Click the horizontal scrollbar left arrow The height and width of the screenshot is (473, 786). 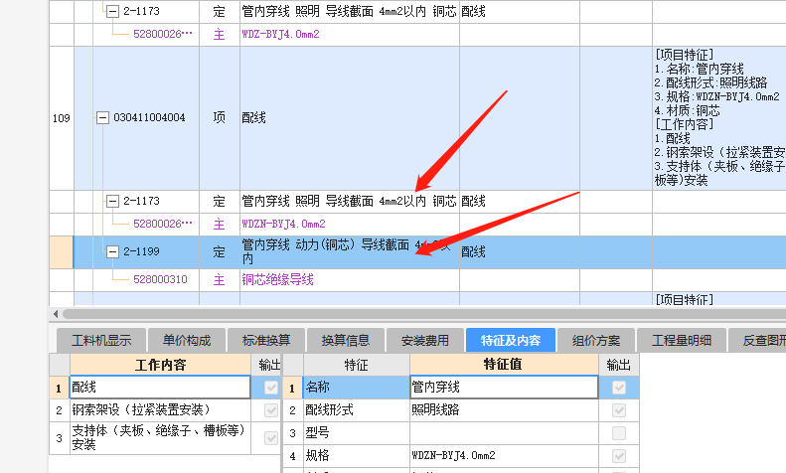pyautogui.click(x=56, y=314)
